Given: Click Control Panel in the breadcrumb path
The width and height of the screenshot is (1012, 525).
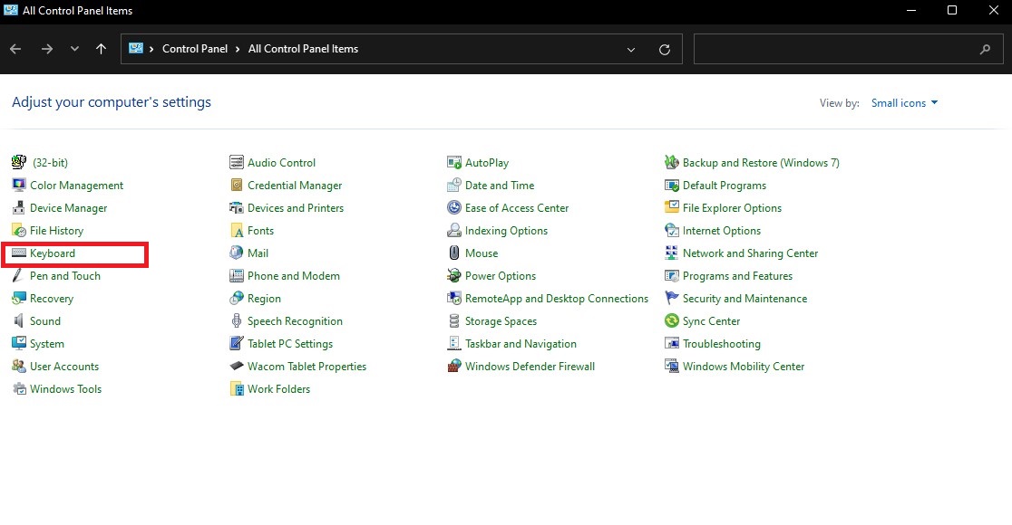Looking at the screenshot, I should [x=195, y=49].
